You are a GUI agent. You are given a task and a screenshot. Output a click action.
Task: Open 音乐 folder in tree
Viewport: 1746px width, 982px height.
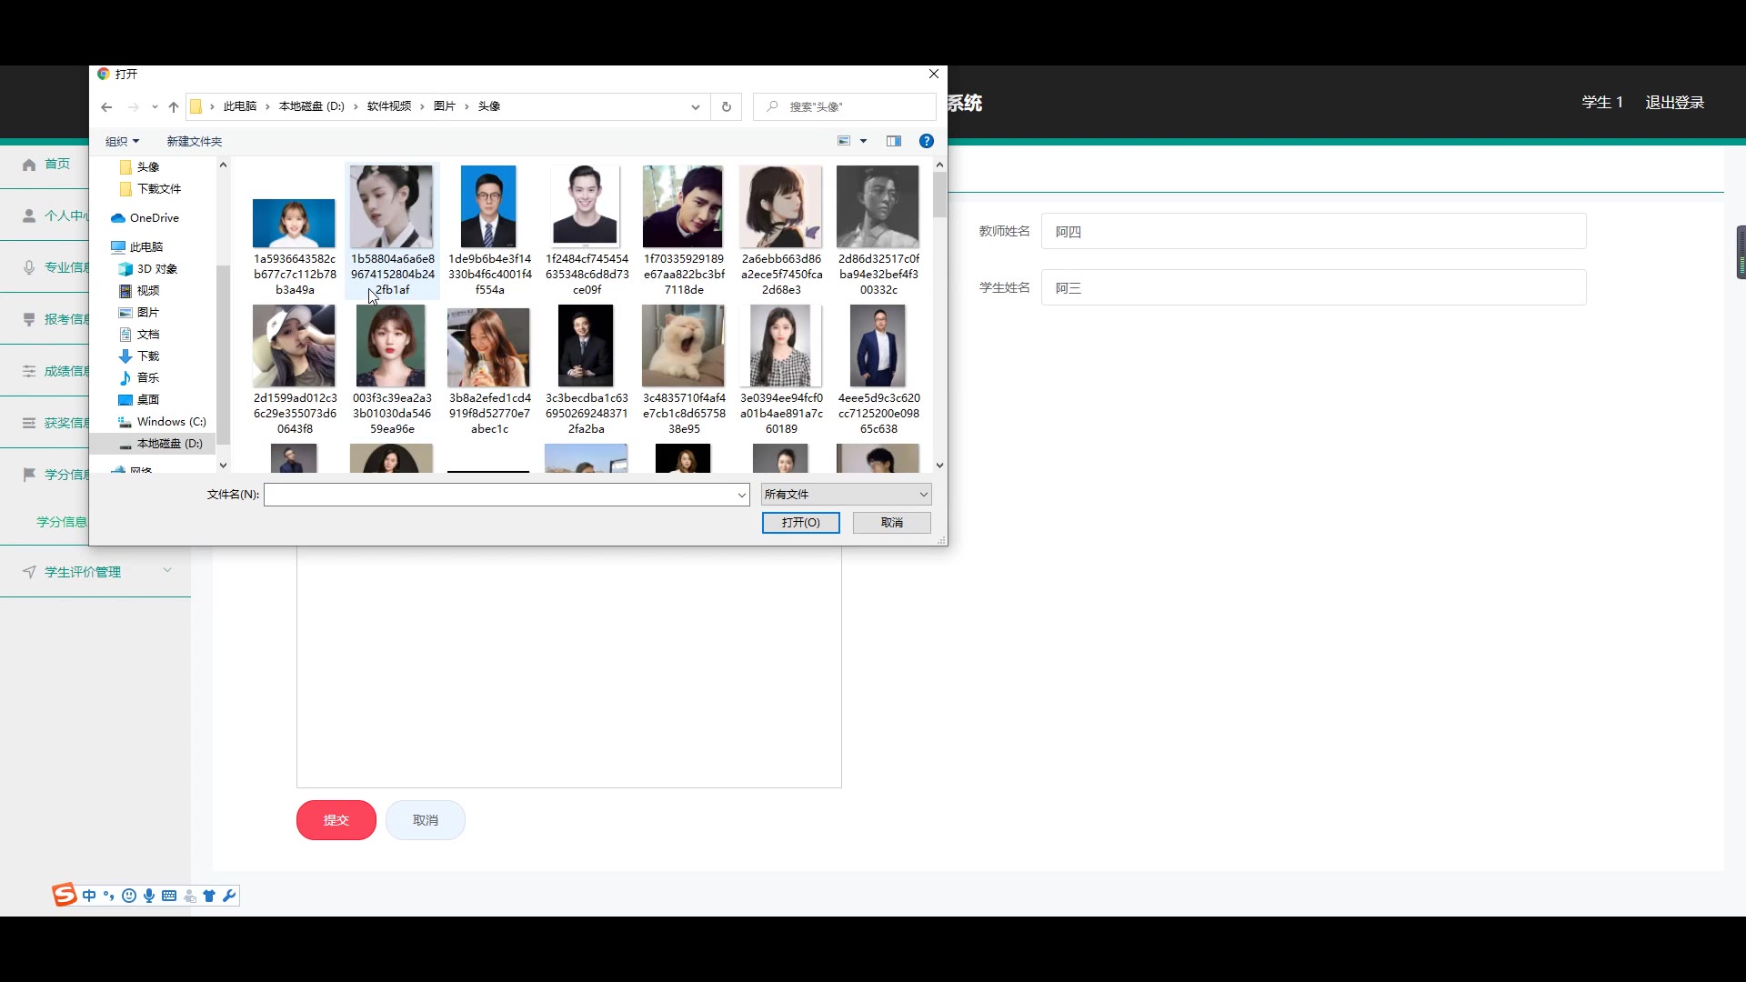pos(139,378)
